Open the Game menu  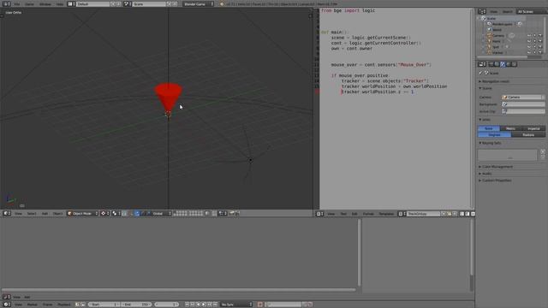[x=29, y=3]
